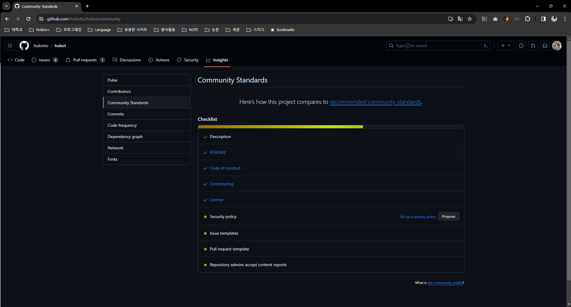Open the Security tab
This screenshot has width=571, height=307.
(188, 60)
